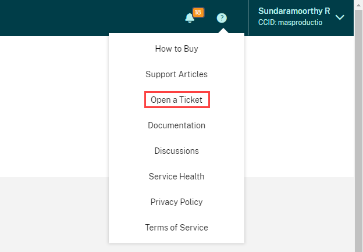Choose Open a Ticket
The height and width of the screenshot is (252, 363).
[176, 100]
